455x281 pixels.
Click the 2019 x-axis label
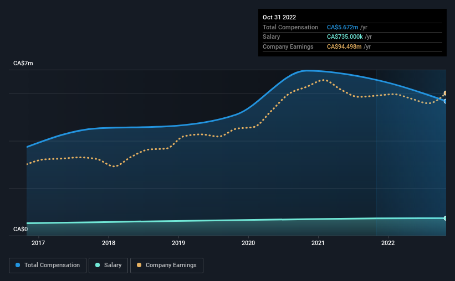(x=178, y=243)
